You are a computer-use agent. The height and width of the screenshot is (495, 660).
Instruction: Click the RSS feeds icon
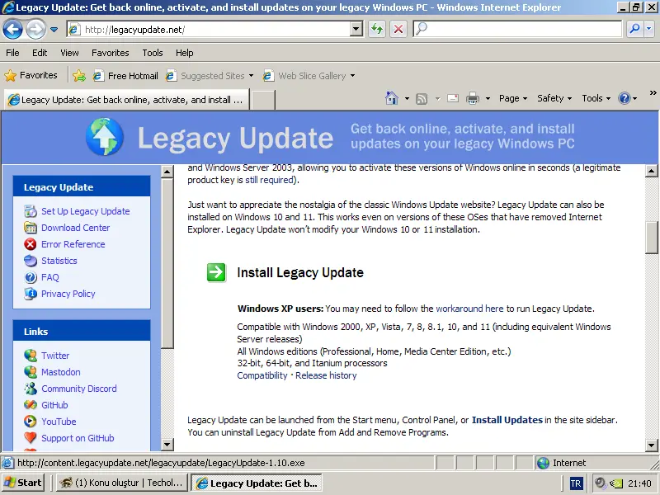[x=422, y=98]
